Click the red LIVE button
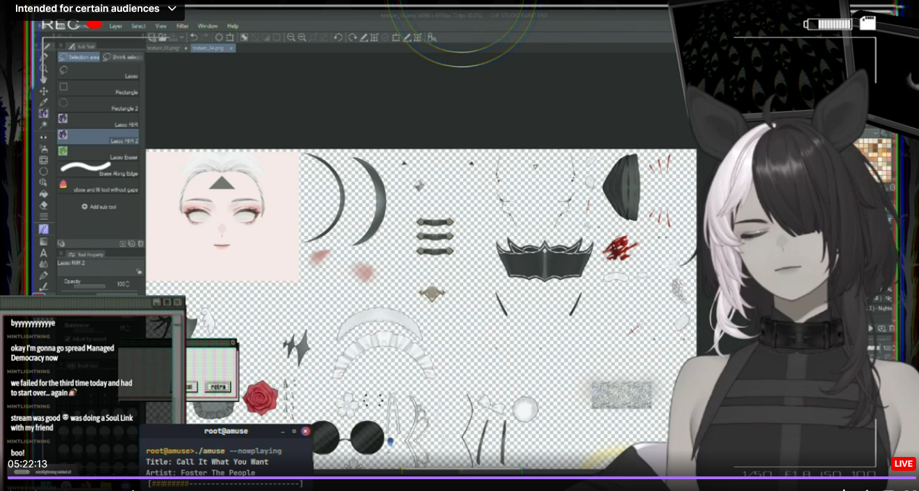Viewport: 919px width, 491px height. point(903,464)
